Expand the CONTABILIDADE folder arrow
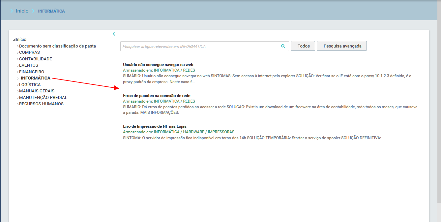 [17, 59]
